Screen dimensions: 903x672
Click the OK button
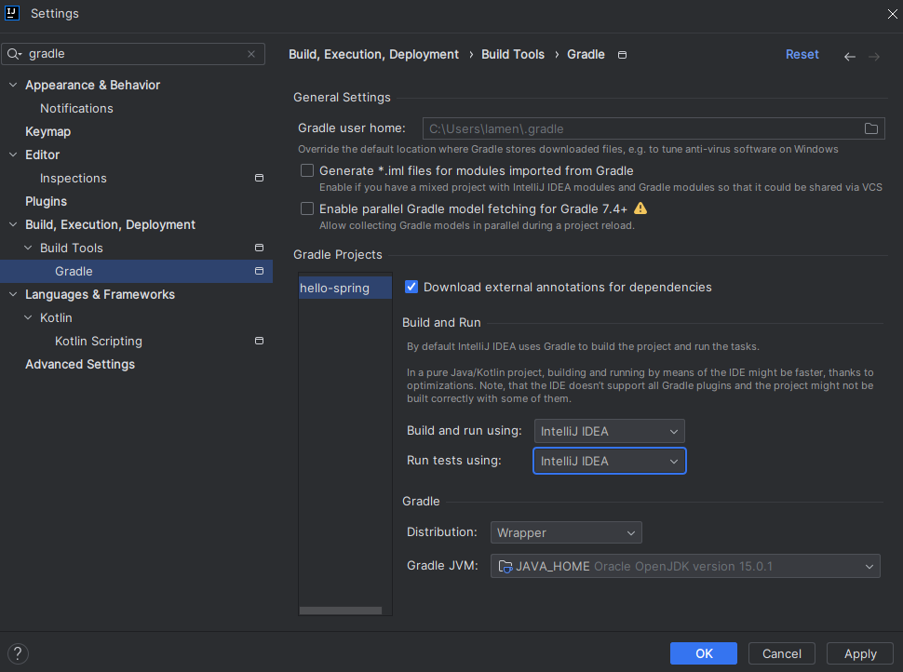click(704, 653)
